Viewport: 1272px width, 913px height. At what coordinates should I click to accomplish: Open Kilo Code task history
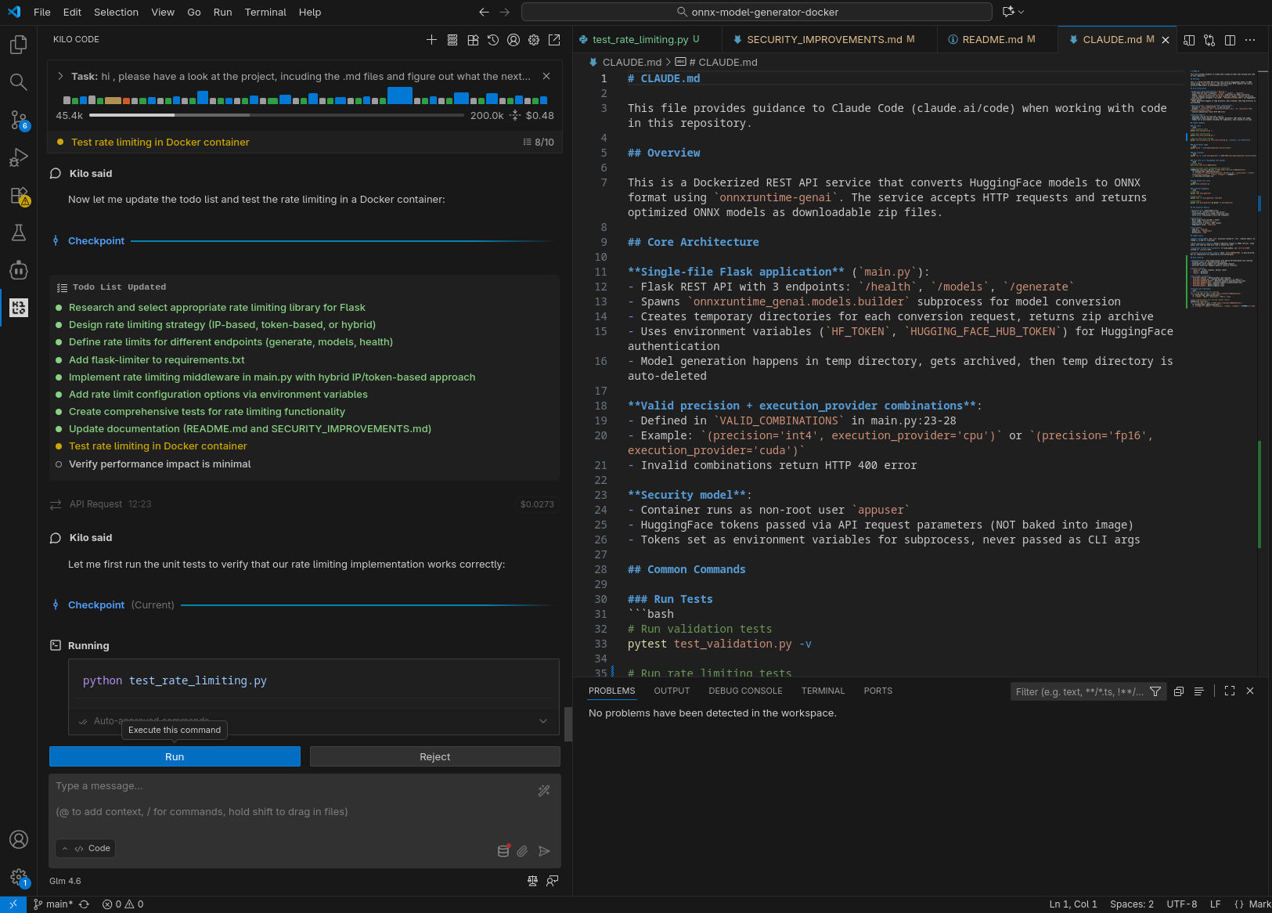click(493, 40)
